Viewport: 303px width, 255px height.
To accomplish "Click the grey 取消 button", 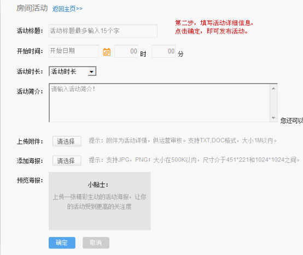I will click(96, 242).
